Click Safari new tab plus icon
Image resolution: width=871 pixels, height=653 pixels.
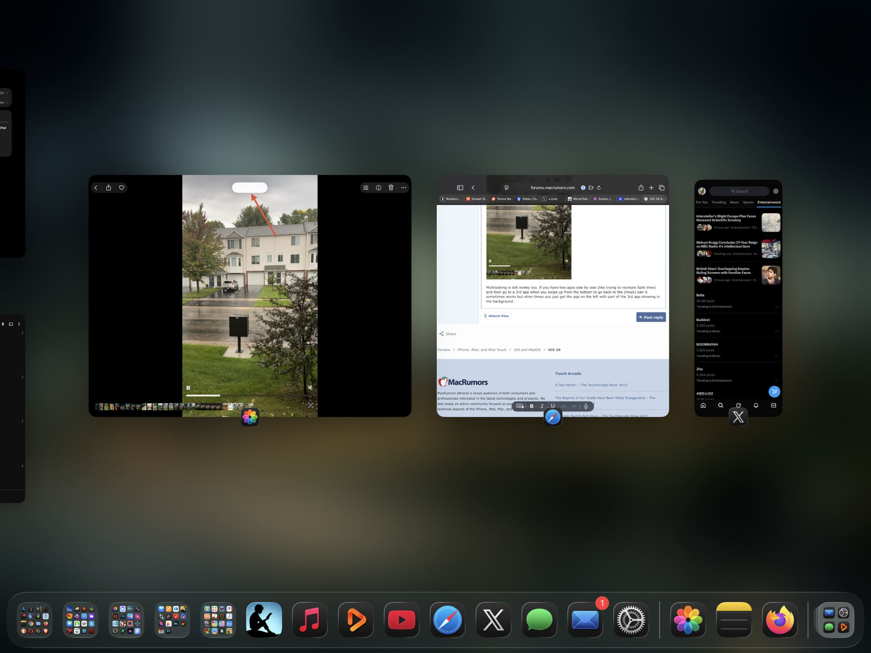[x=651, y=188]
